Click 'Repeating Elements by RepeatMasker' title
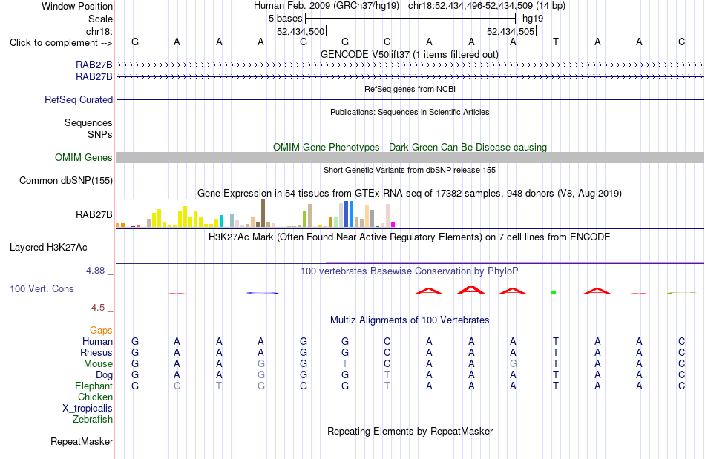Image resolution: width=705 pixels, height=459 pixels. tap(410, 431)
